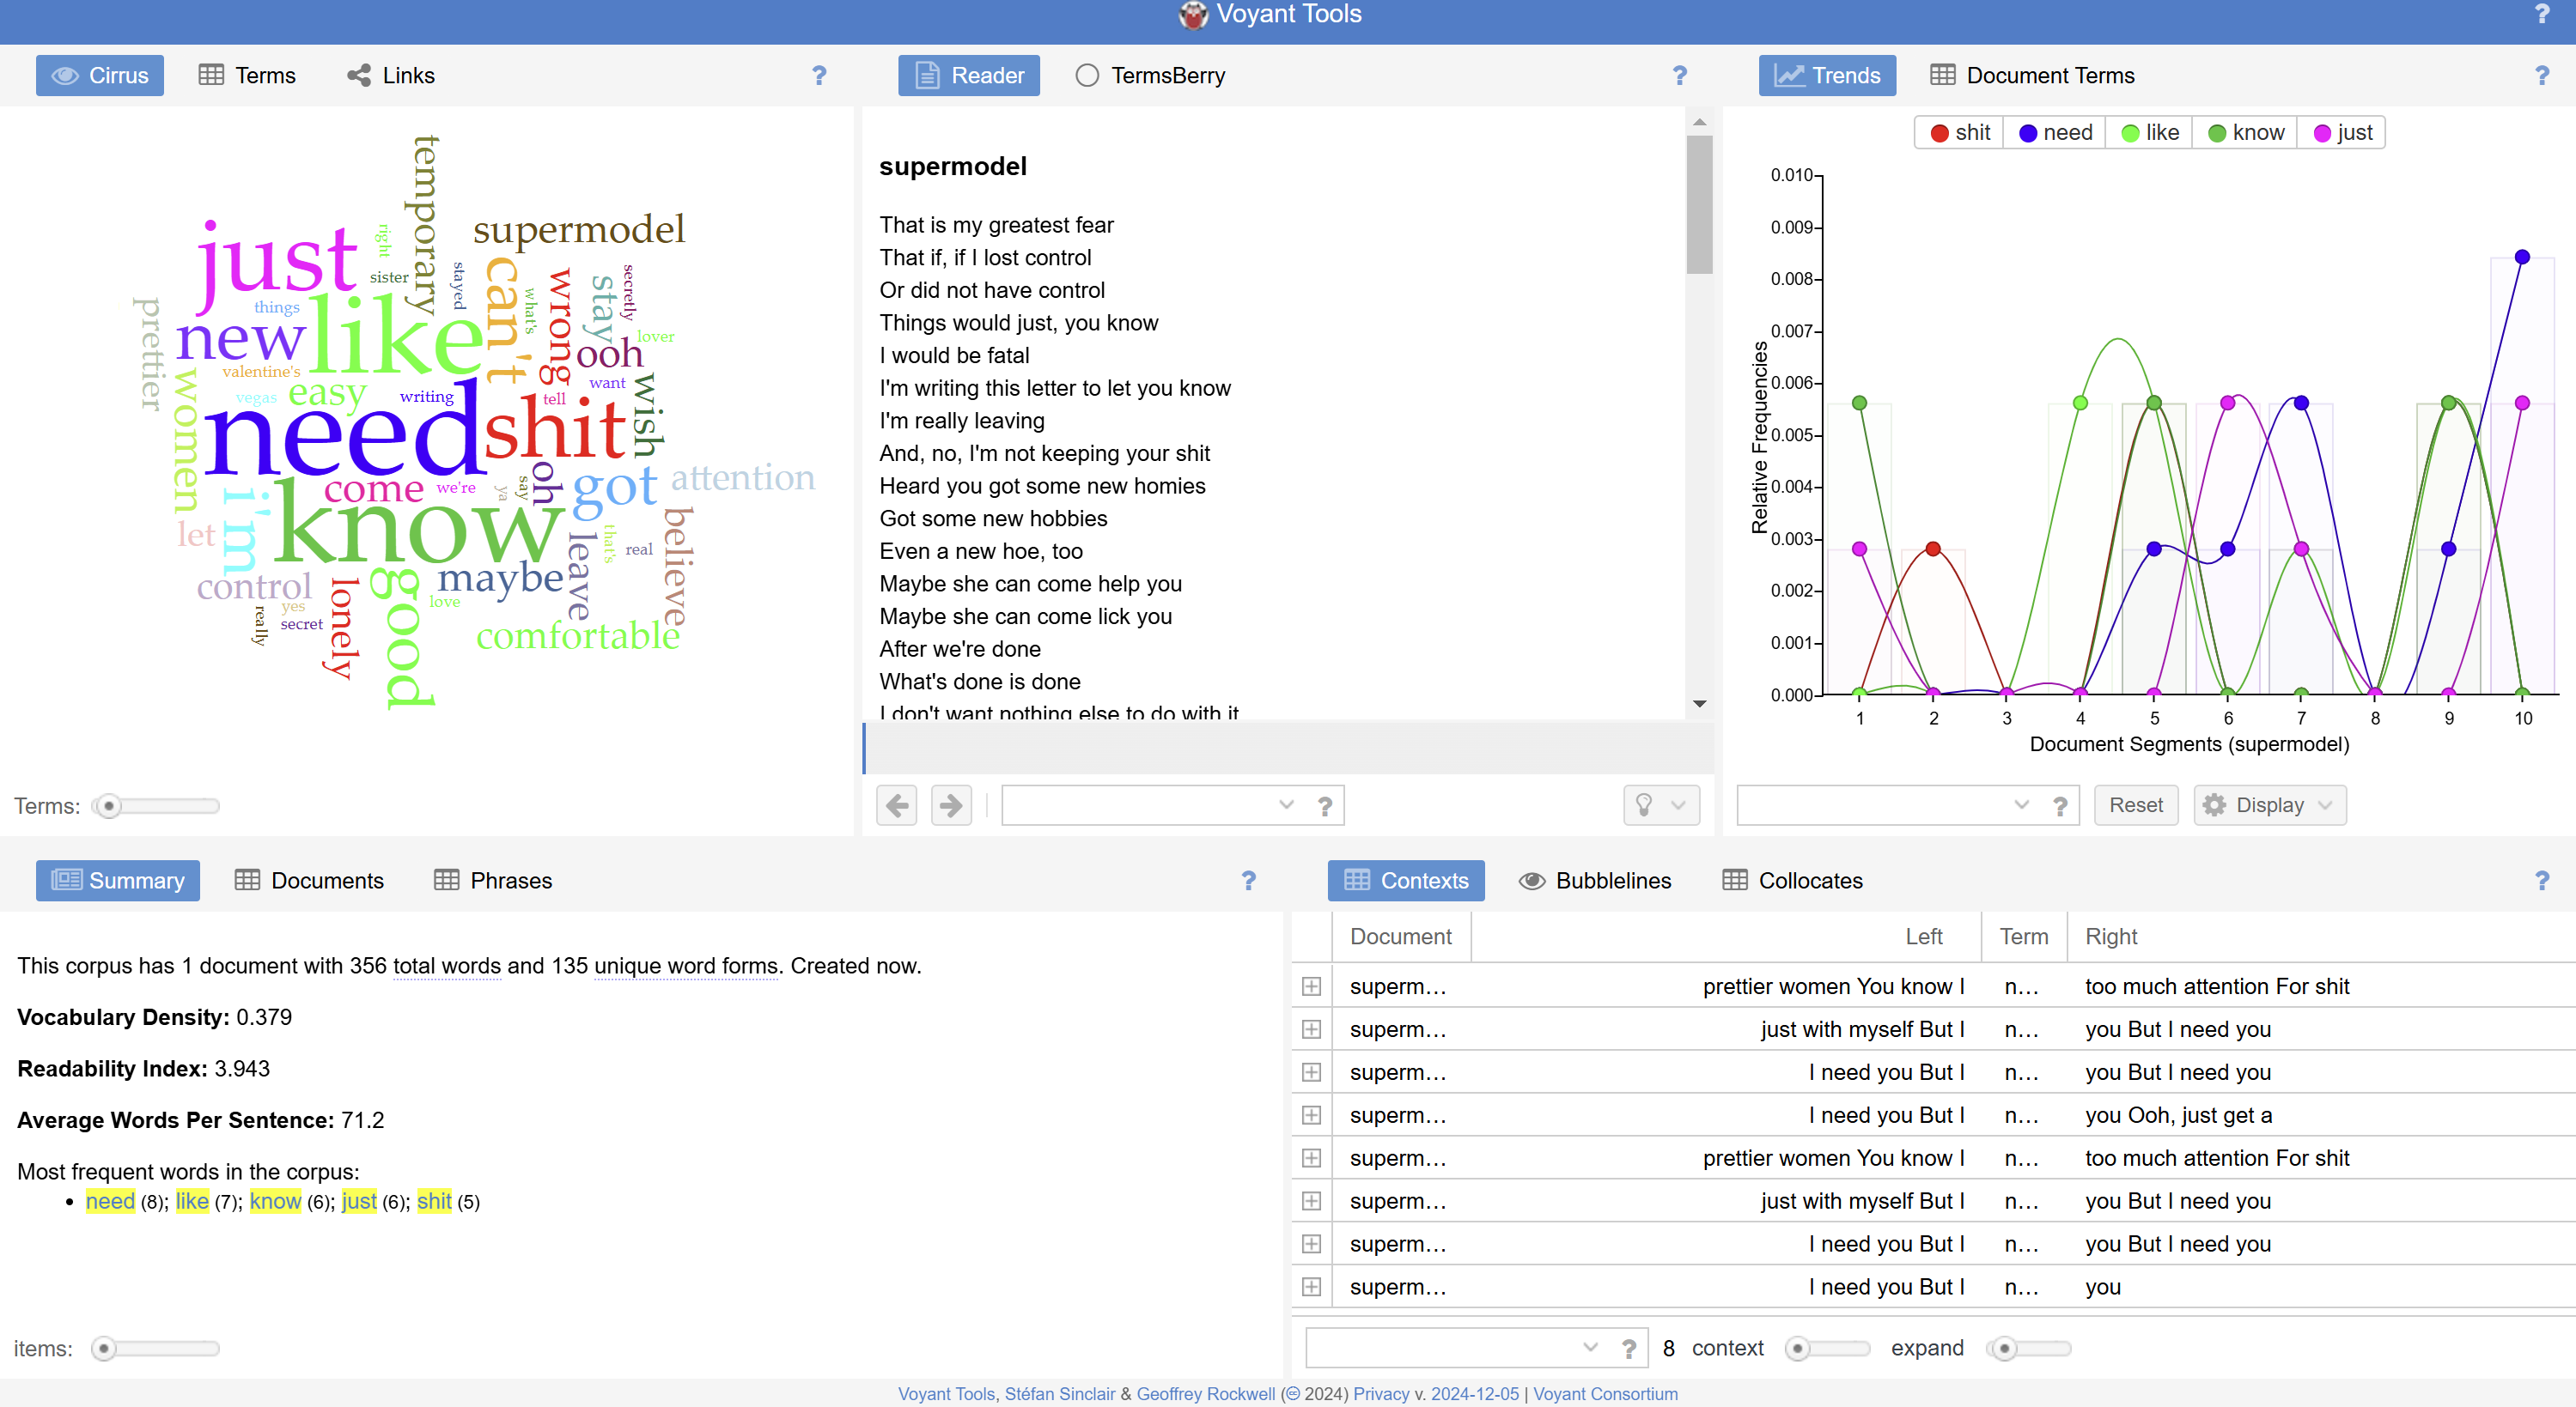Open the TermsBerry tab
Viewport: 2576px width, 1407px height.
coord(1151,76)
